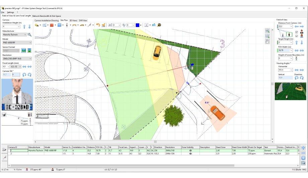Click the Dead Zone column header

click(x=224, y=147)
